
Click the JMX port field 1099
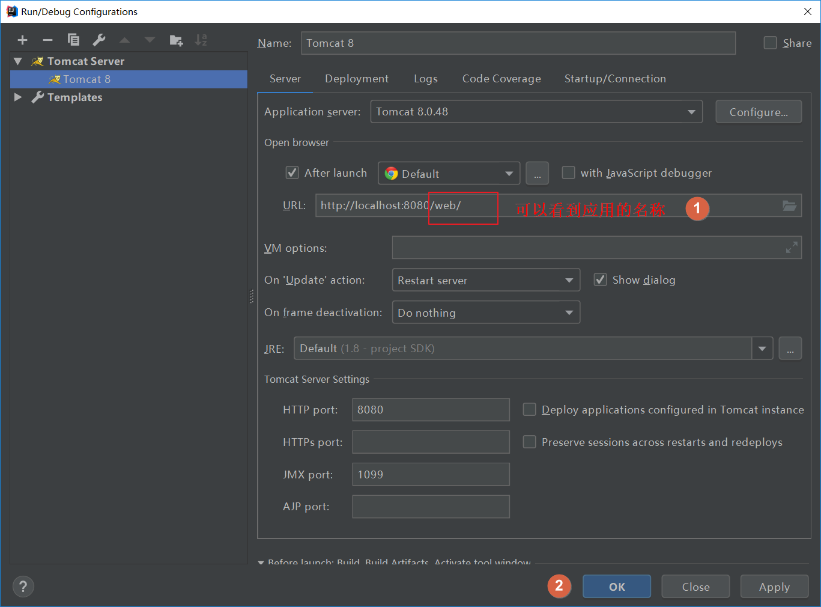(431, 475)
